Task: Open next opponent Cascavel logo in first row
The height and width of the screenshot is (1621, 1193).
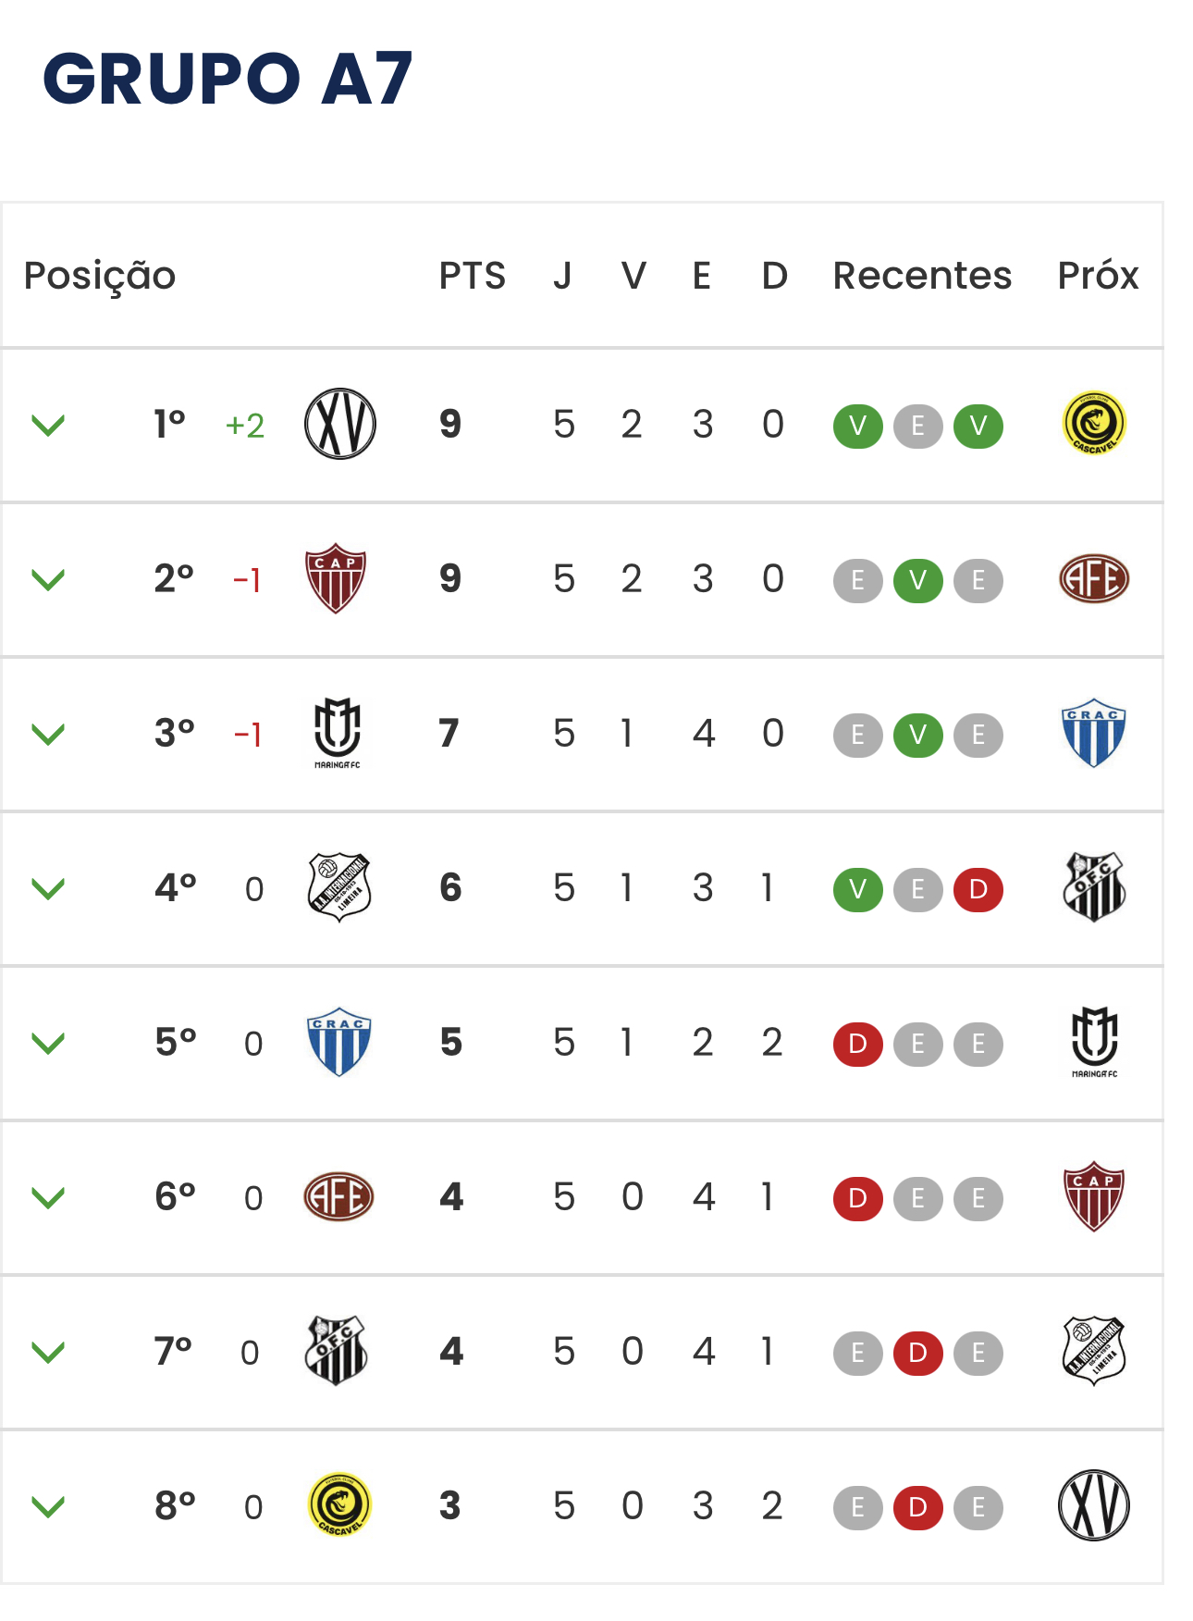Action: point(1094,424)
